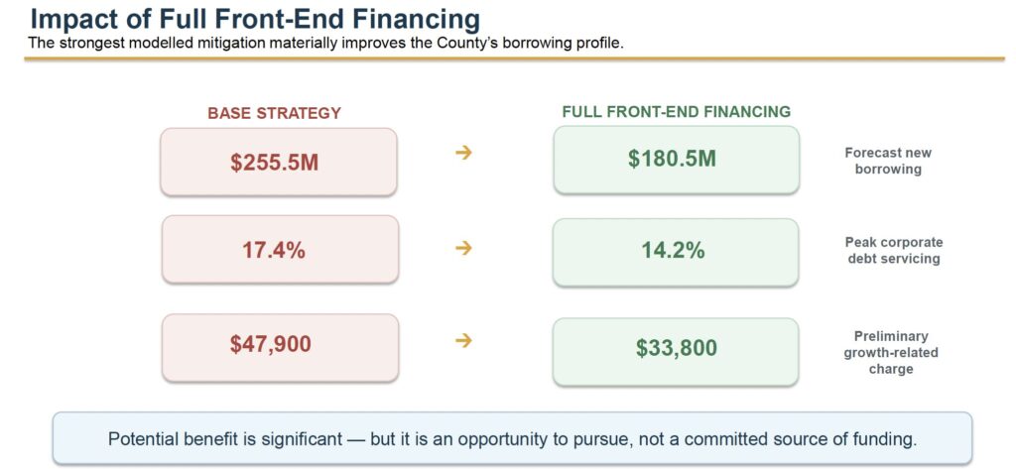Select the $180.5M front-end financing box
The height and width of the screenshot is (469, 1016).
[676, 160]
